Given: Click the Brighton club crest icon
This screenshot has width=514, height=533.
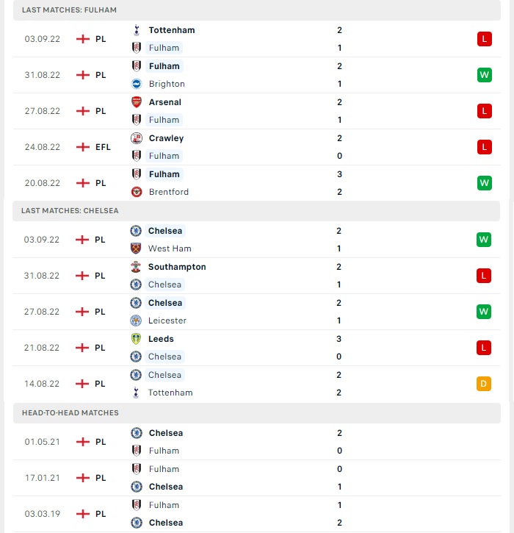Looking at the screenshot, I should tap(137, 84).
